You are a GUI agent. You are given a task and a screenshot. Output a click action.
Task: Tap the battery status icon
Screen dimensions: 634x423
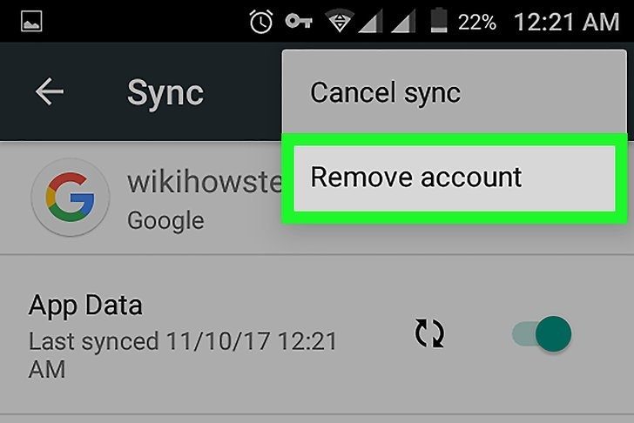(x=439, y=21)
